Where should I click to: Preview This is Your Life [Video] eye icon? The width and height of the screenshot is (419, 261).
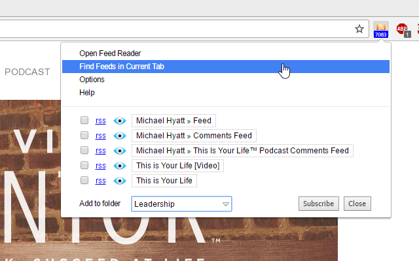point(120,166)
